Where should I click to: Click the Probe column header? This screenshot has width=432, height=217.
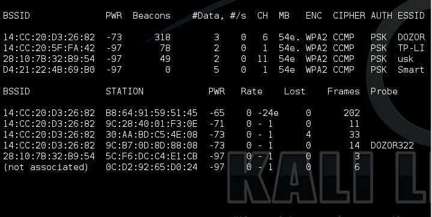(384, 91)
